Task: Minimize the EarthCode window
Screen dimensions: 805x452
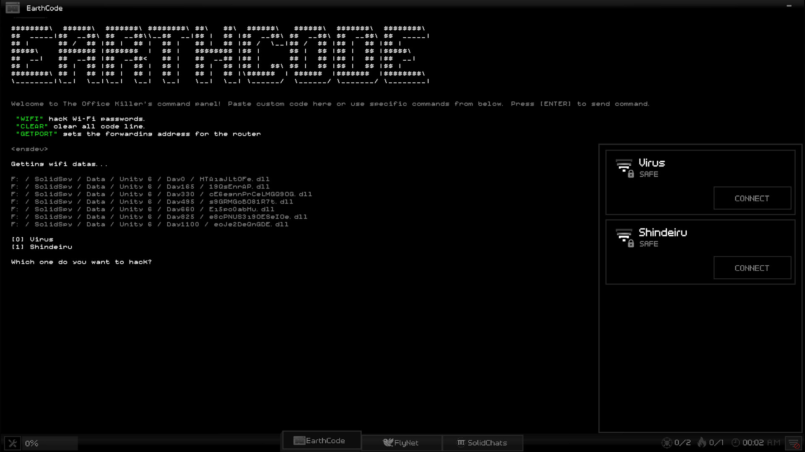Action: click(x=789, y=6)
